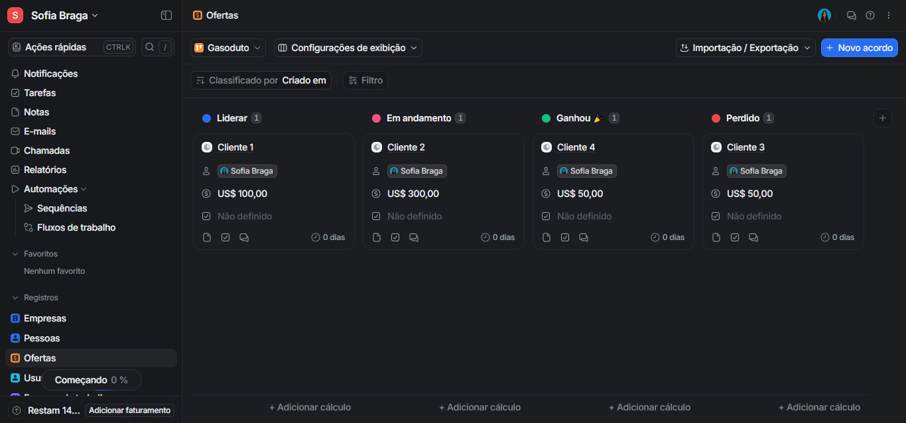Click the Novo acordo button
This screenshot has height=423, width=906.
(x=859, y=47)
